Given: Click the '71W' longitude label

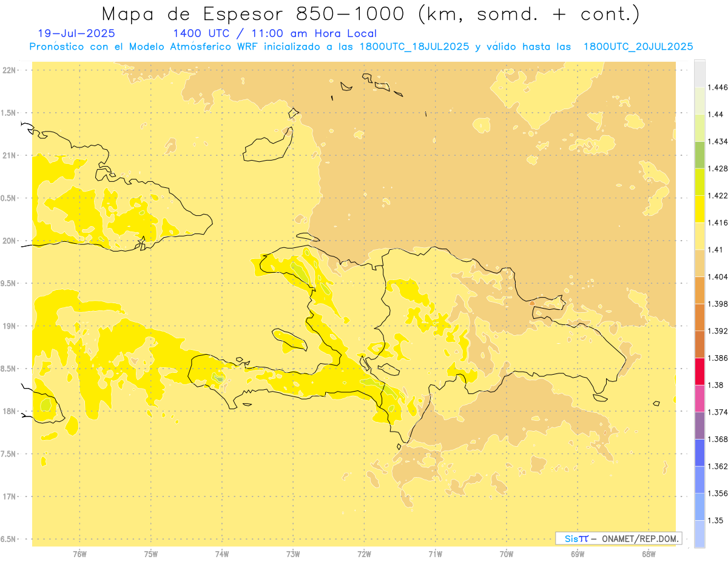Looking at the screenshot, I should (x=435, y=554).
